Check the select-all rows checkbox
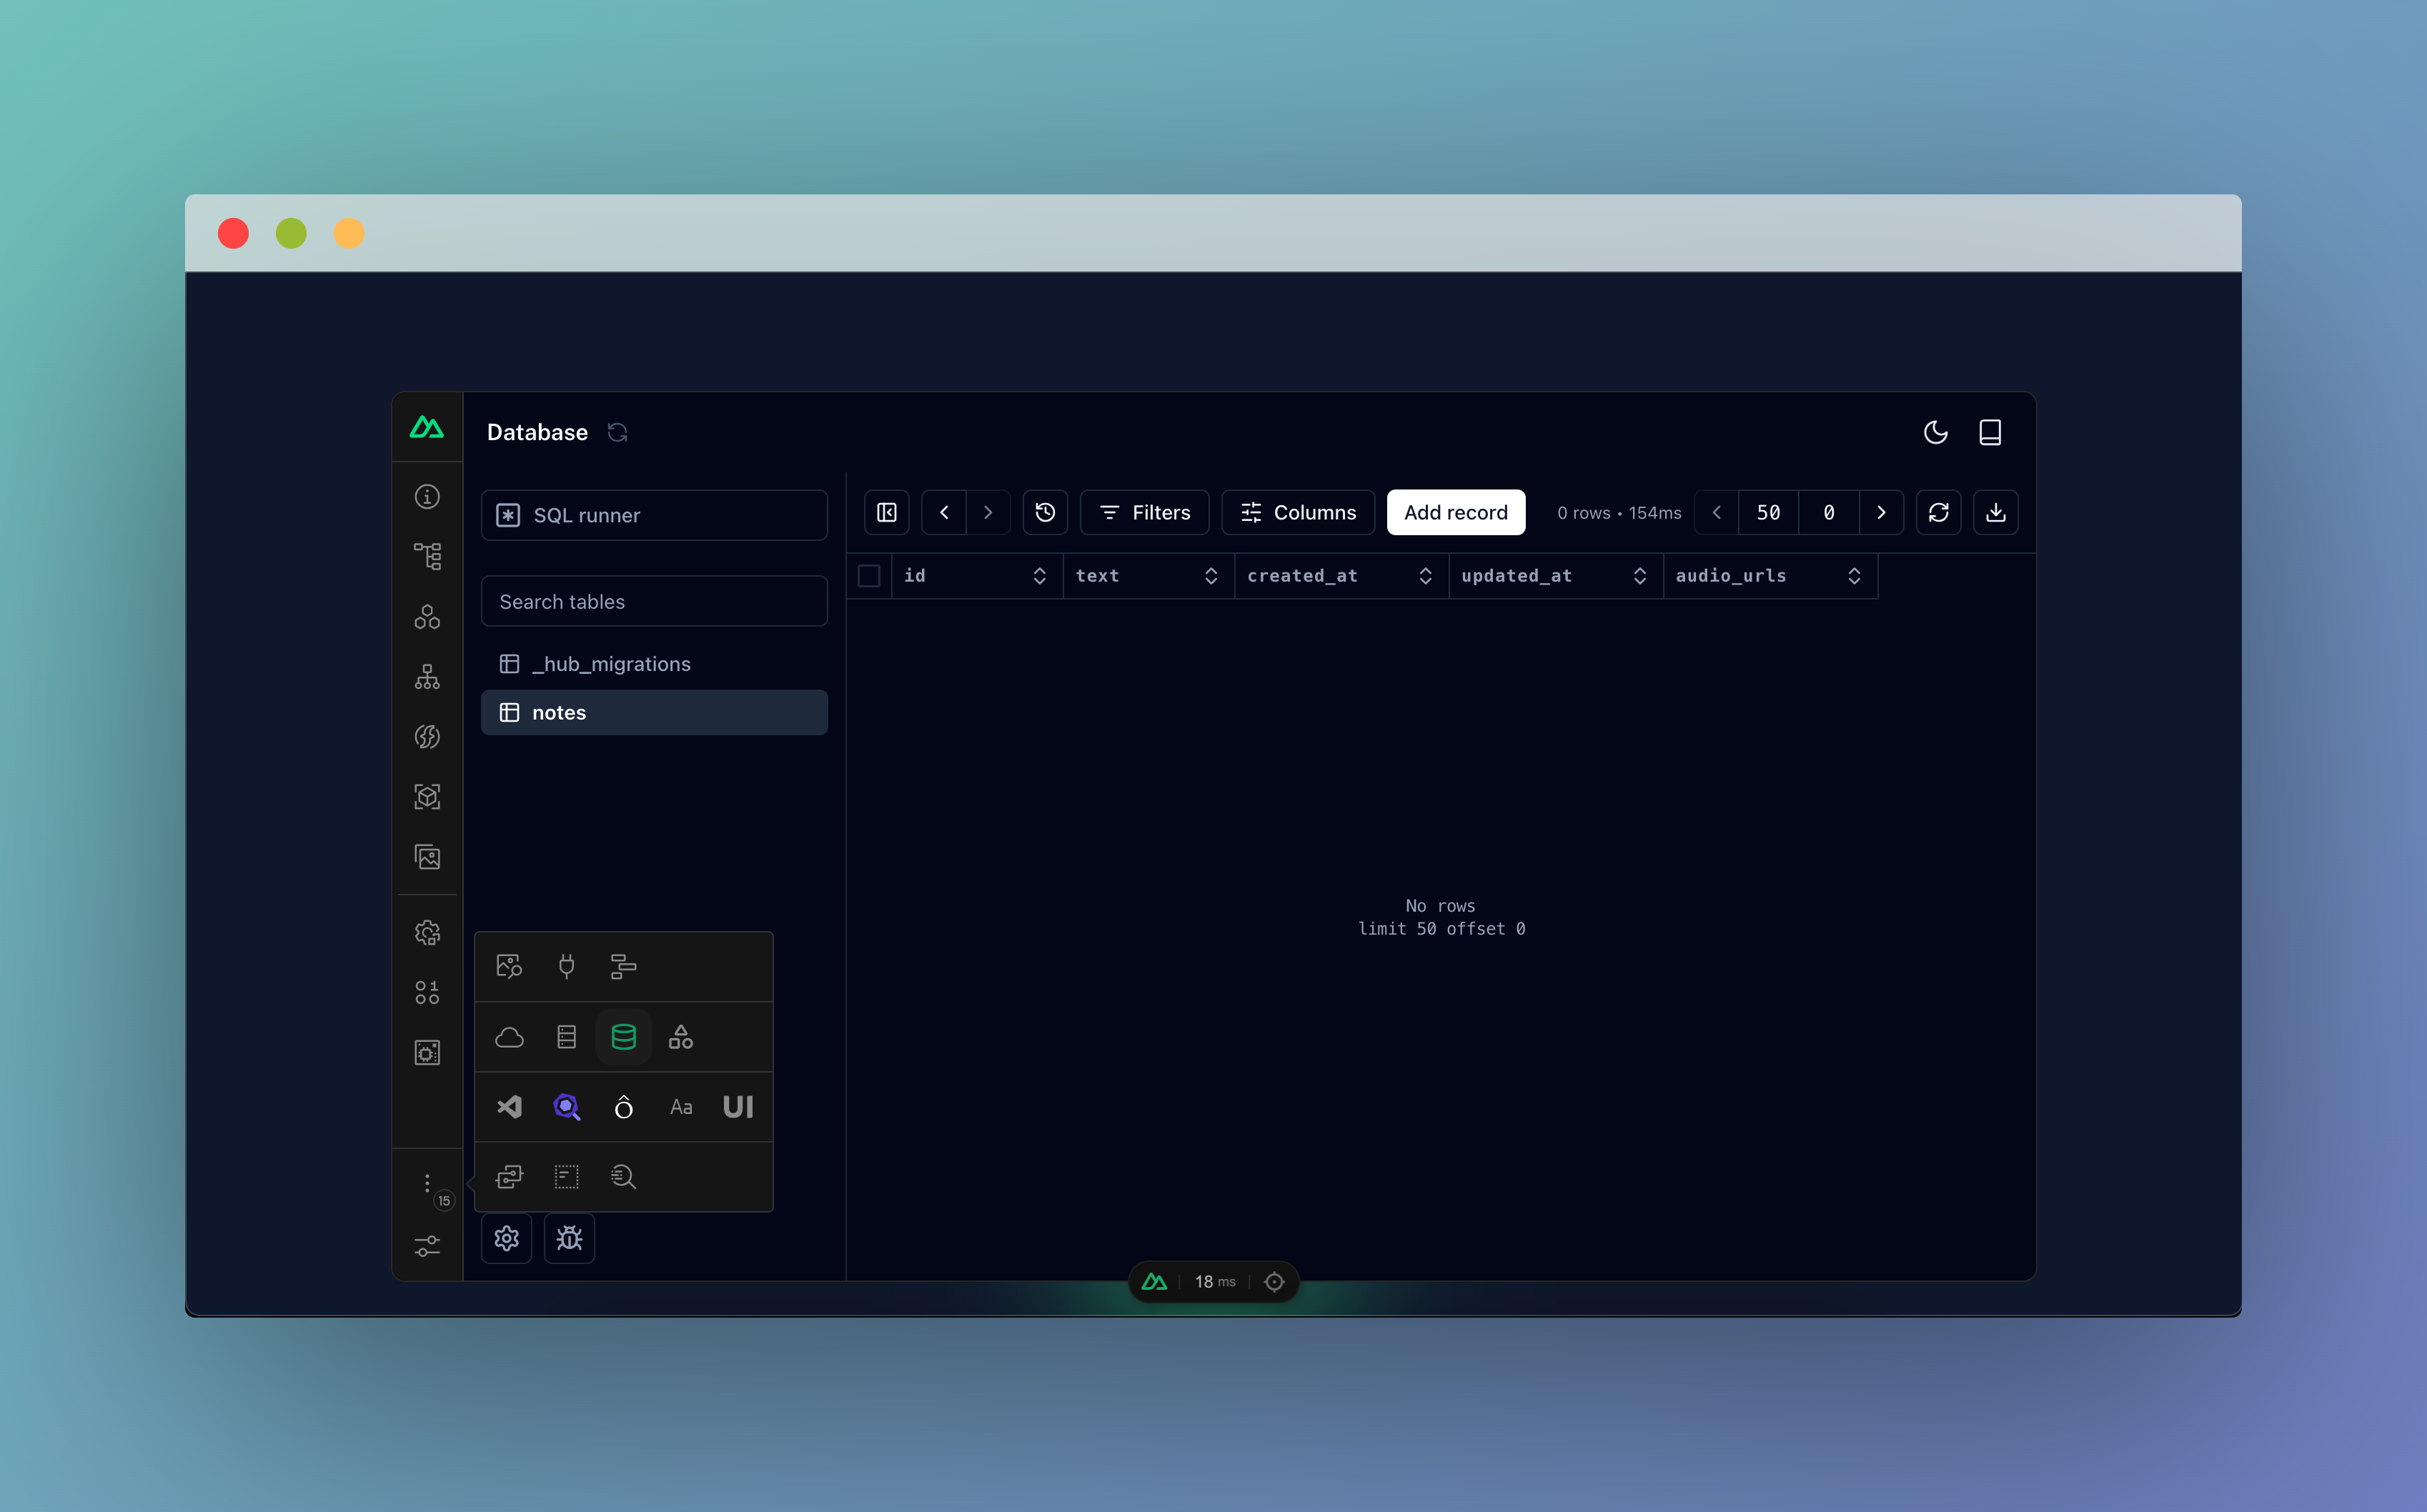 pos(869,576)
